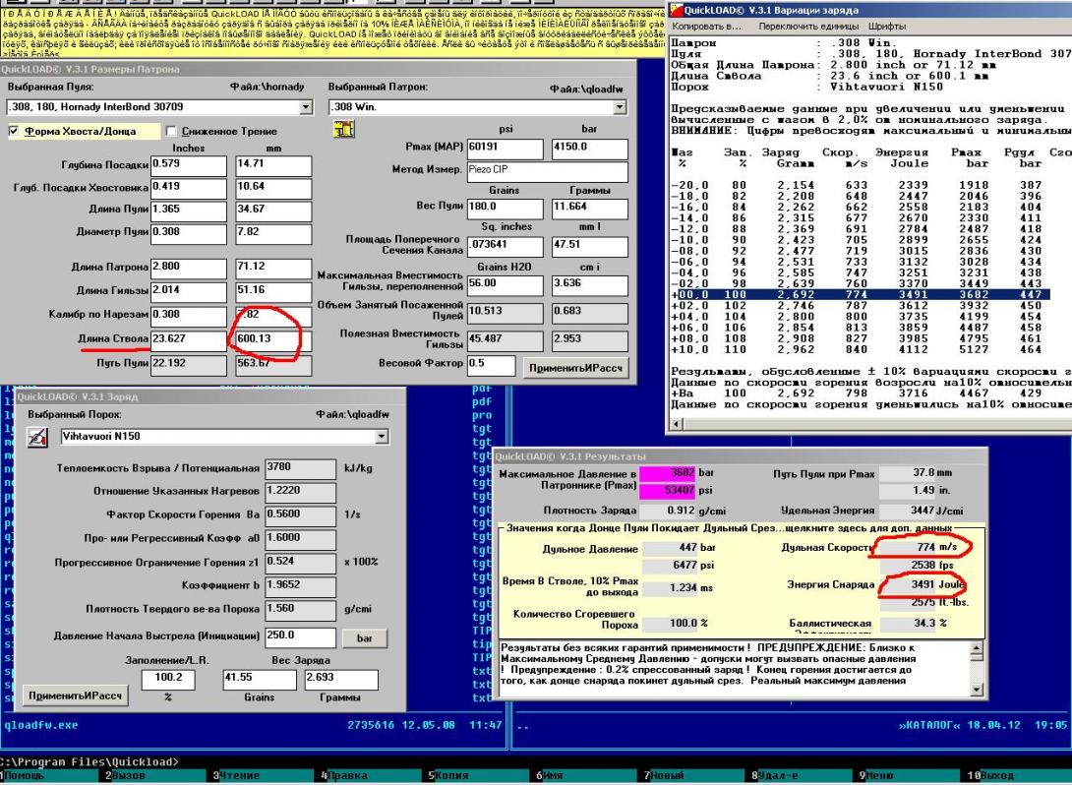Toggle the Форма Хвоста/Донца checkbox
Screen dimensions: 1072x785
[16, 131]
